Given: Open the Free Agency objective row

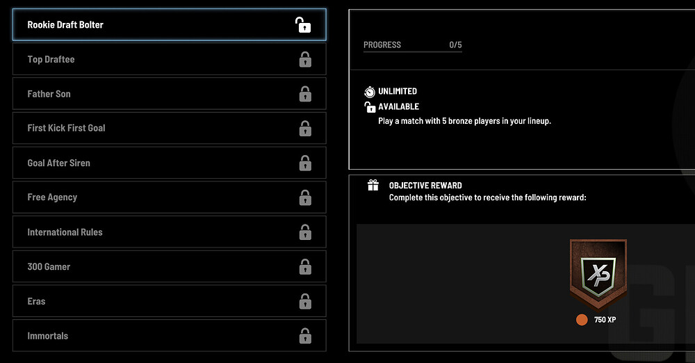Looking at the screenshot, I should pyautogui.click(x=169, y=197).
